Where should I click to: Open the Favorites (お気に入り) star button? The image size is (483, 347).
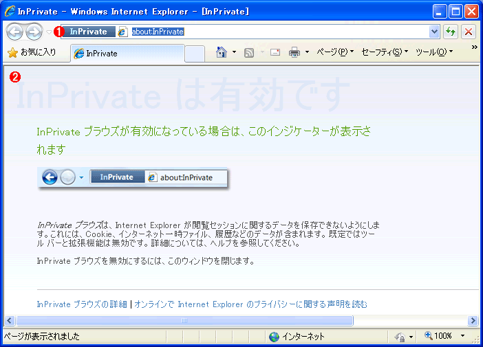32,53
